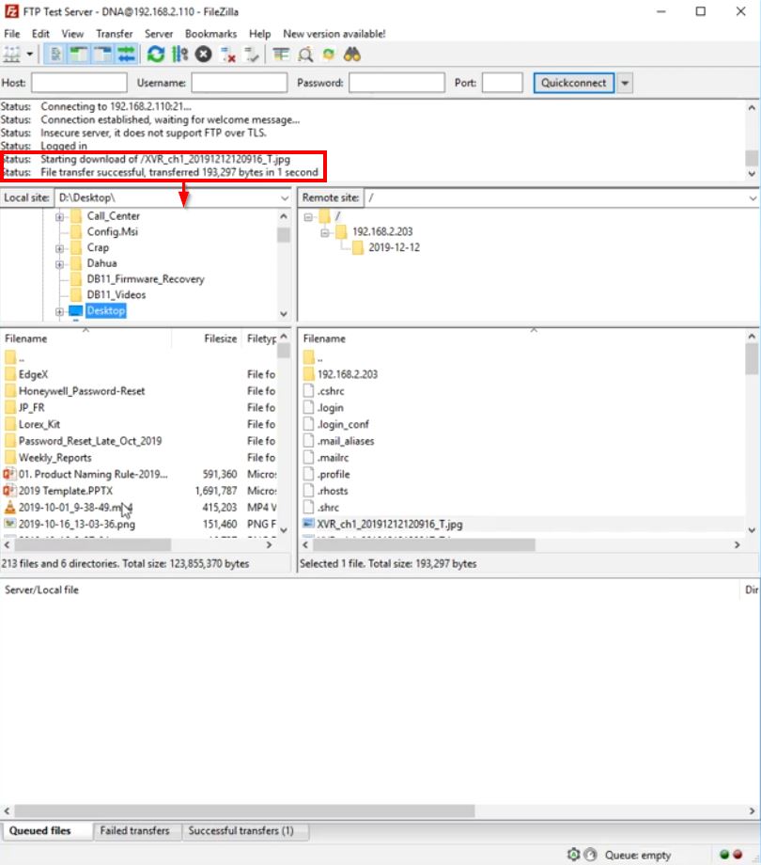Toggle transfer queue display
Viewport: 761px width, 865px height.
[x=126, y=55]
